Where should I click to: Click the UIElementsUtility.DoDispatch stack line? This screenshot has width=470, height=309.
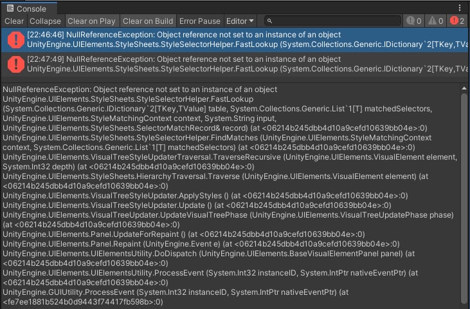[209, 258]
